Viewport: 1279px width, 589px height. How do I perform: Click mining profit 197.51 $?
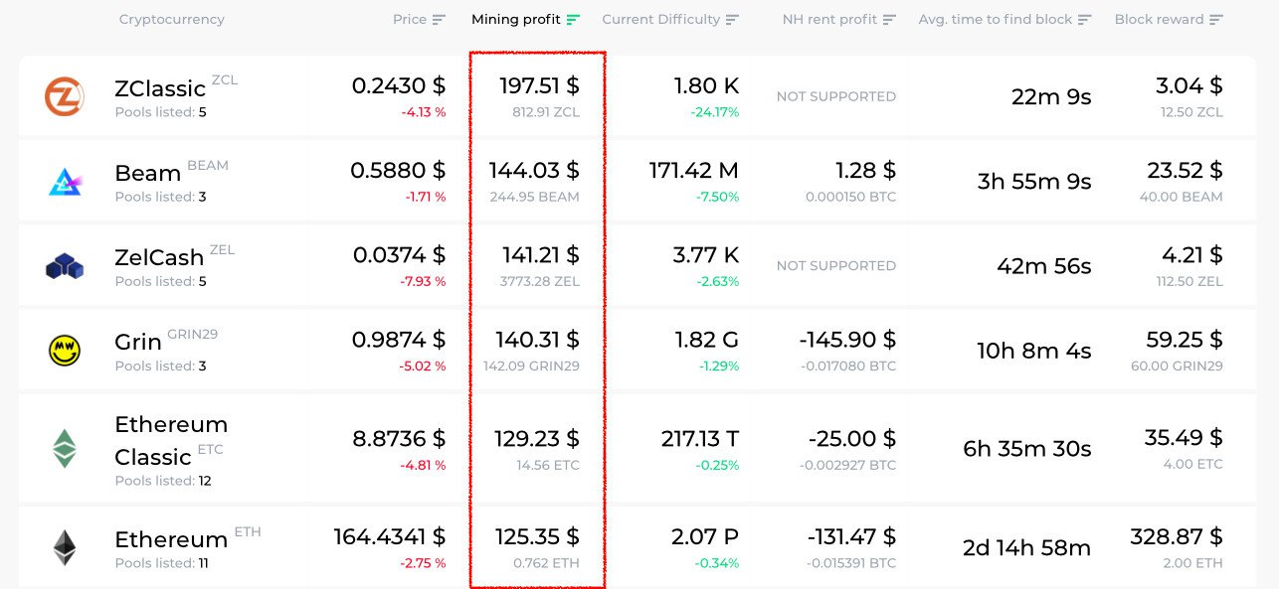[x=539, y=86]
